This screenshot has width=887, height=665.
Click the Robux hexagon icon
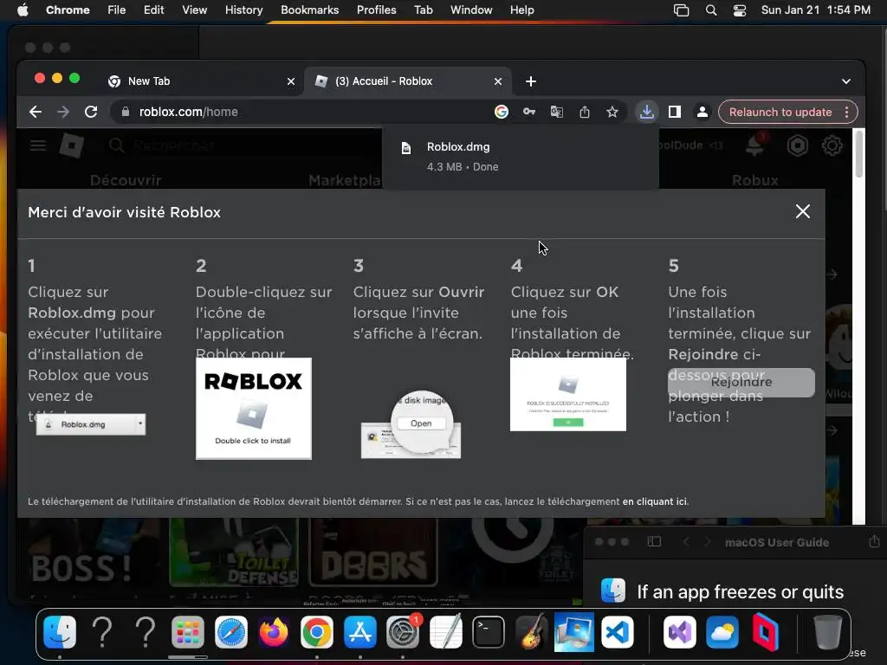pos(797,145)
